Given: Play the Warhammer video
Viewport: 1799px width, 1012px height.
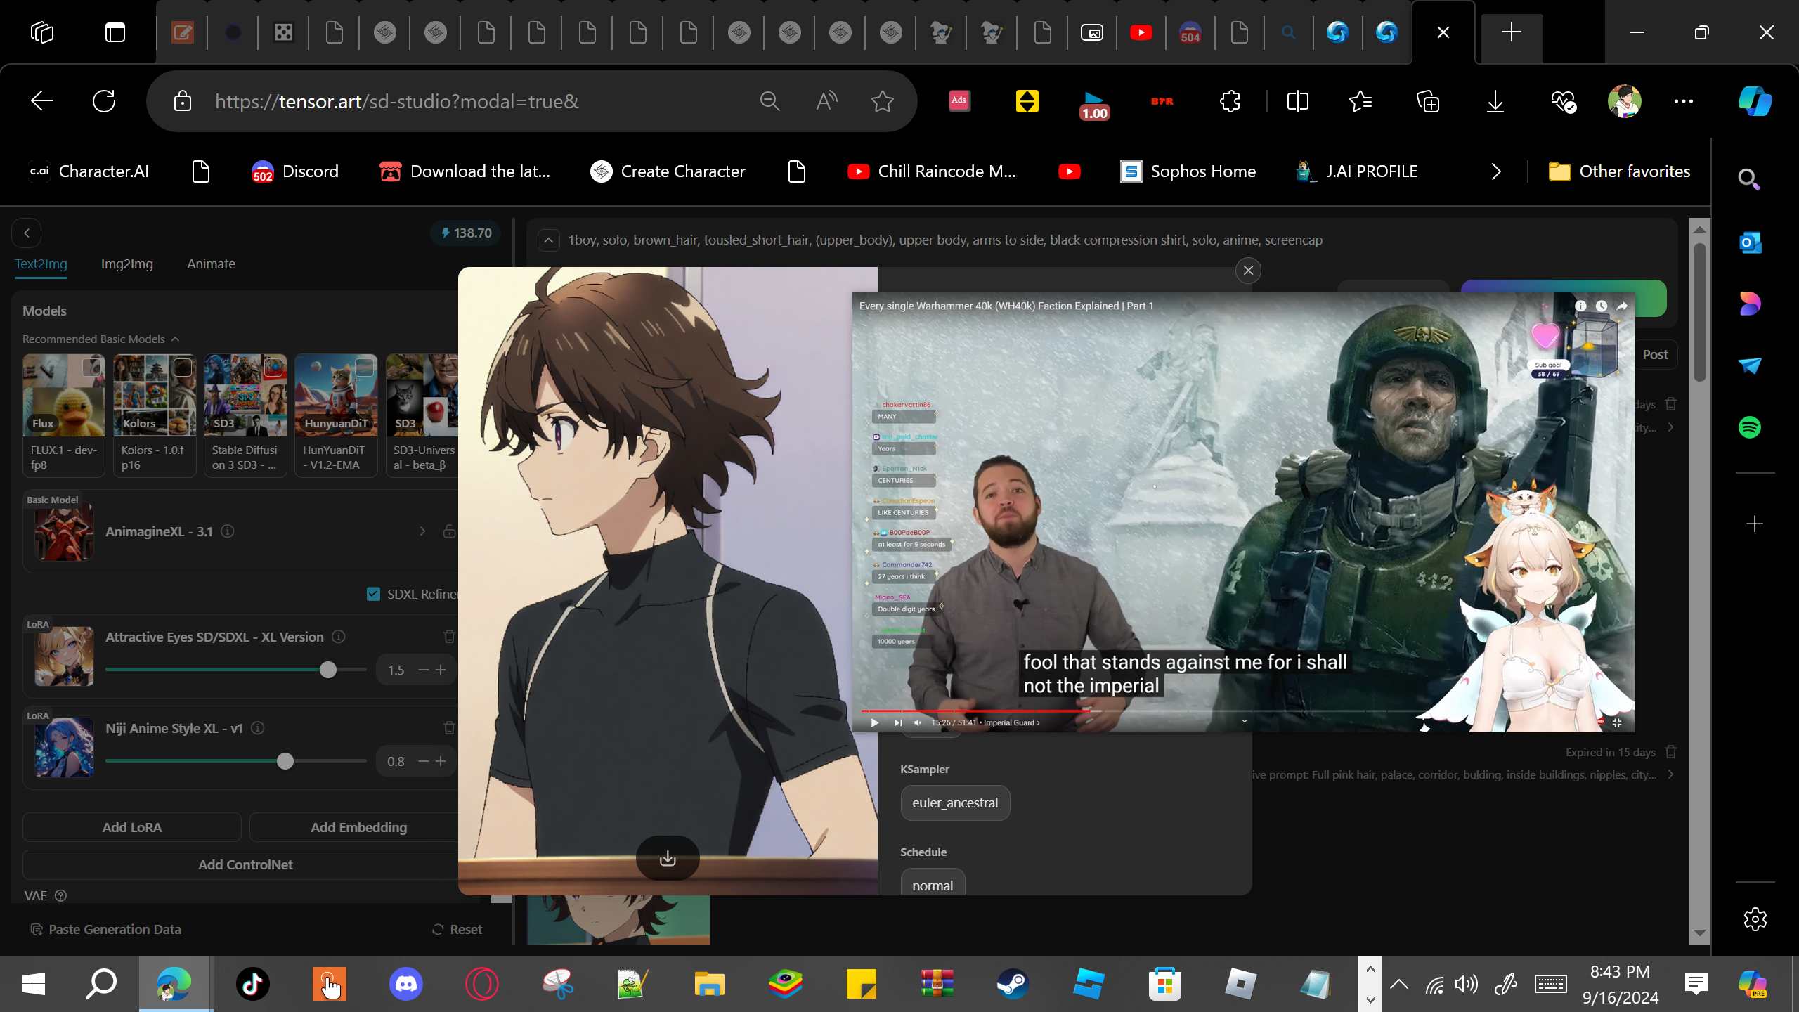Looking at the screenshot, I should coord(875,722).
